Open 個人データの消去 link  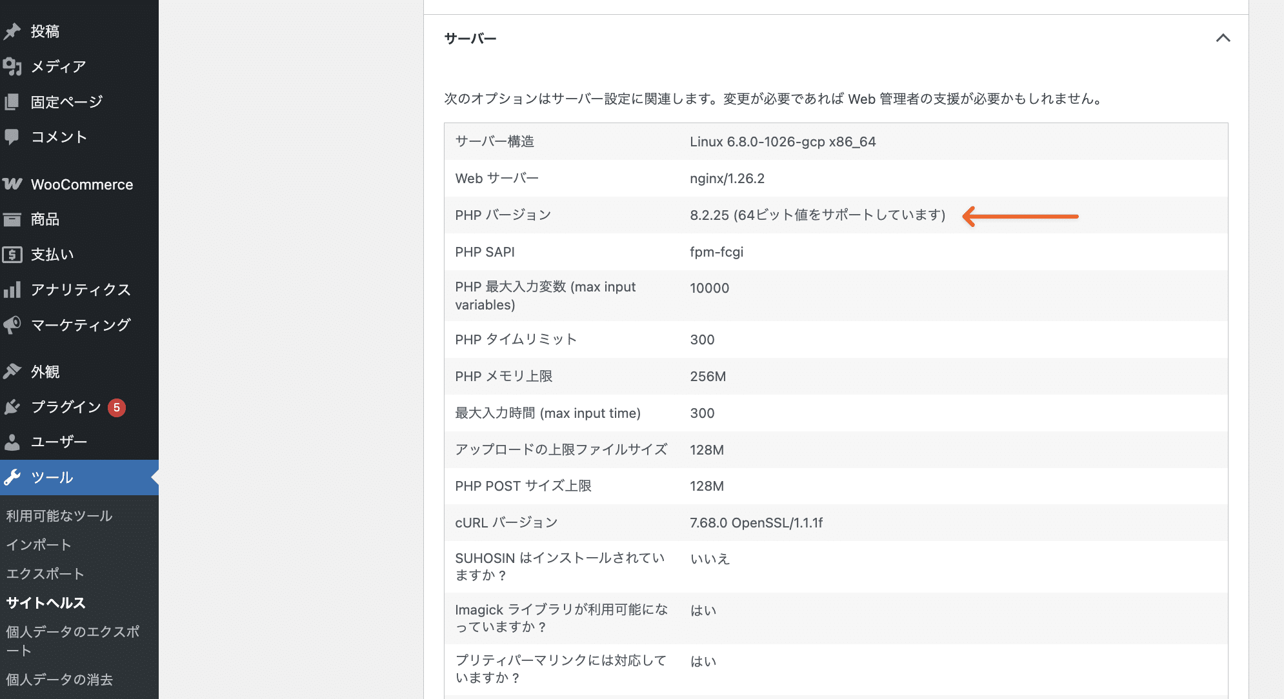point(59,680)
